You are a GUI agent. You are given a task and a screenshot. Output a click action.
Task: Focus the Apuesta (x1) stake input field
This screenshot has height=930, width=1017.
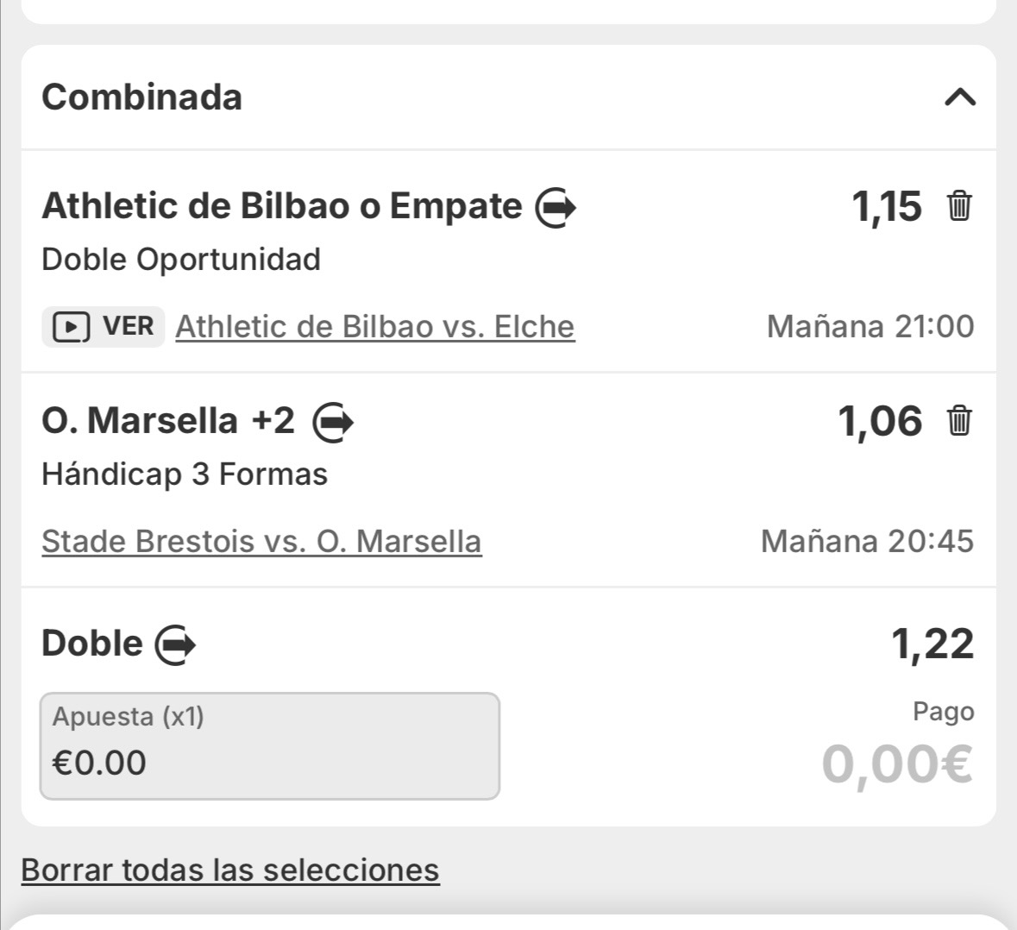(269, 746)
